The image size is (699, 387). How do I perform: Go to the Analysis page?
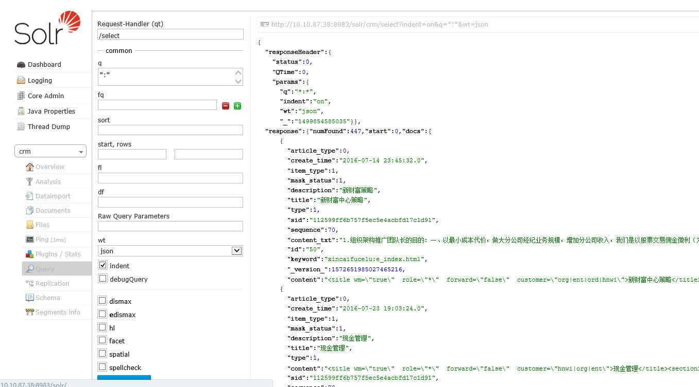[x=48, y=181]
